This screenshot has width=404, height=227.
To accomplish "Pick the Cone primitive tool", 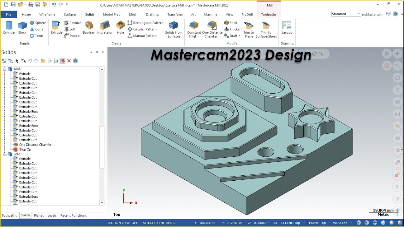I will [x=37, y=29].
